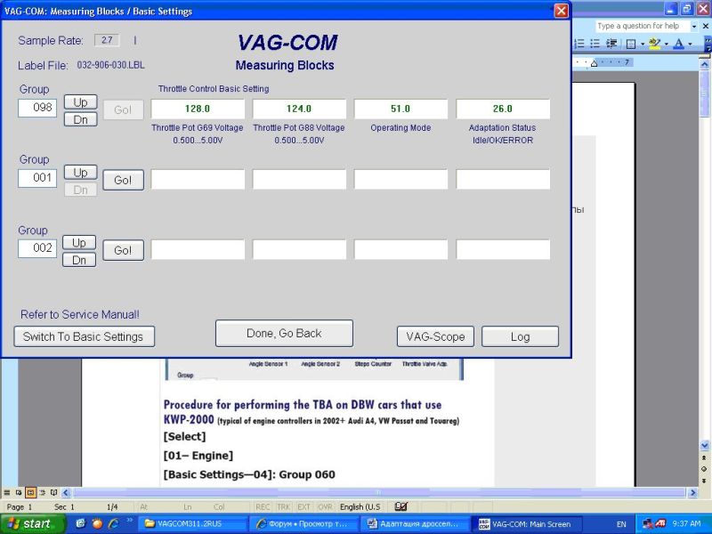Click the Group 001 number field
Viewport: 712px width, 534px height.
click(37, 178)
